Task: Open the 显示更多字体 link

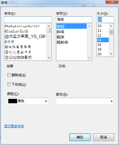Action: [14, 126]
